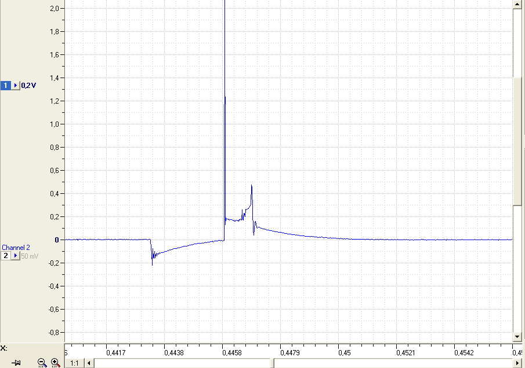
Task: Click the positive 0,6 label on the voltage axis
Action: 55,170
